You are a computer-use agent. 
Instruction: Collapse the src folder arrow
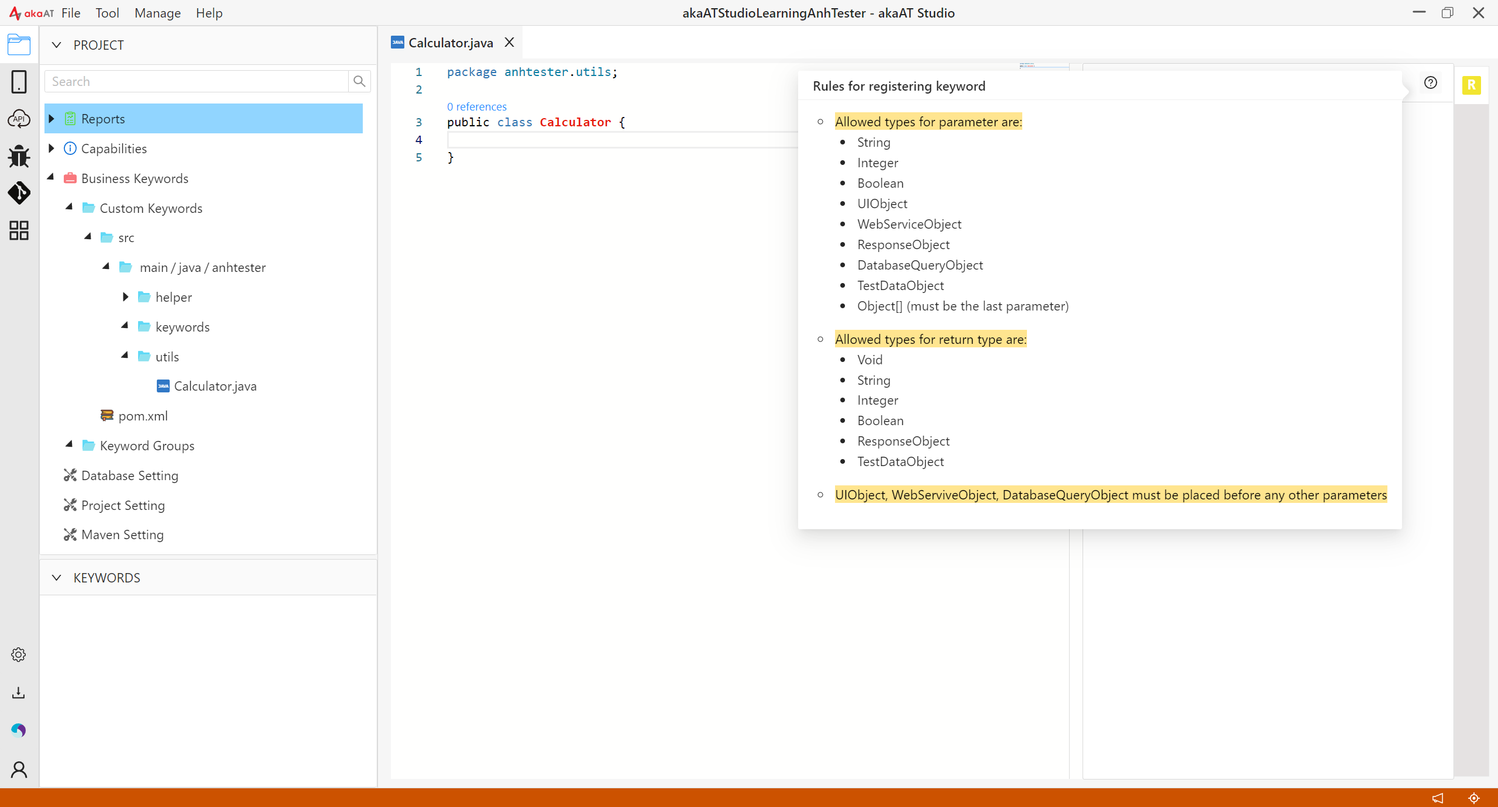(88, 237)
